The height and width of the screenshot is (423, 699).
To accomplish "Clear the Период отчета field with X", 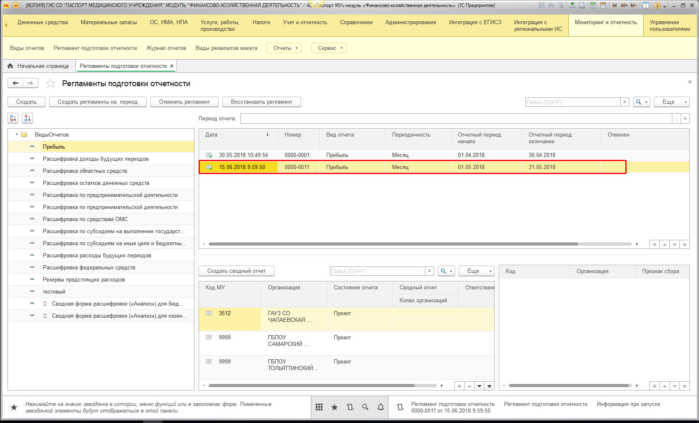I will tap(685, 119).
